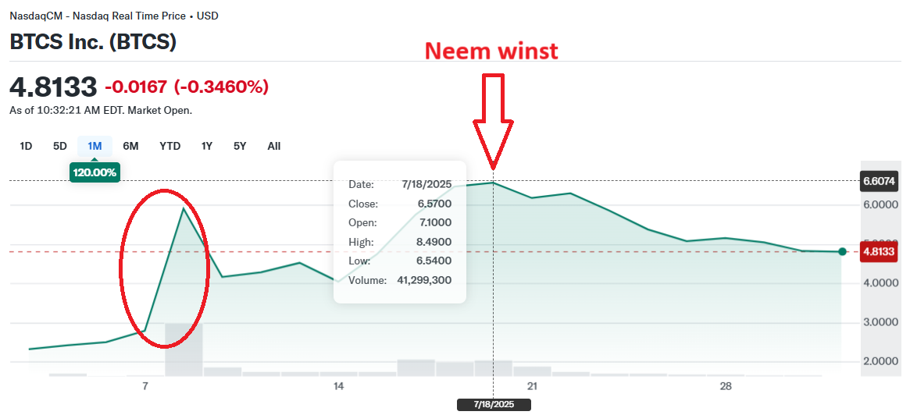This screenshot has width=910, height=415.
Task: Click the price peak inside red oval
Action: pos(184,208)
